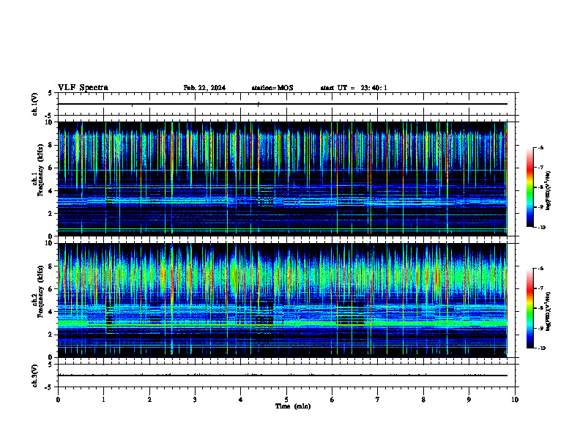Click the time axis tick label "10"
The image size is (580, 448).
pyautogui.click(x=515, y=400)
